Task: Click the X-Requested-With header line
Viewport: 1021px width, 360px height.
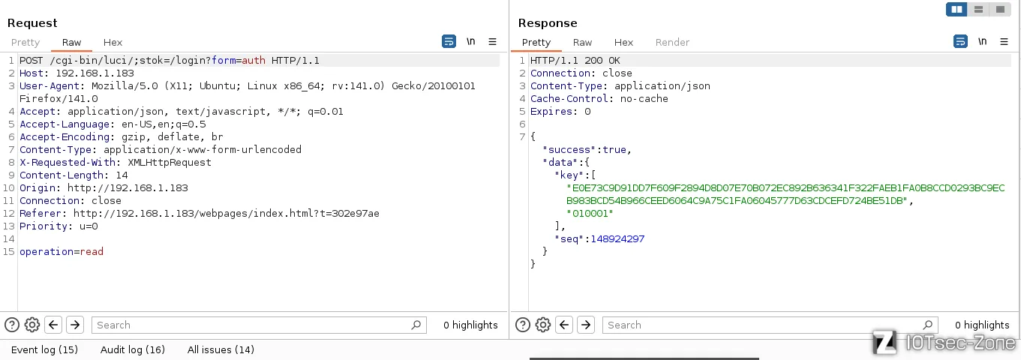Action: 116,162
